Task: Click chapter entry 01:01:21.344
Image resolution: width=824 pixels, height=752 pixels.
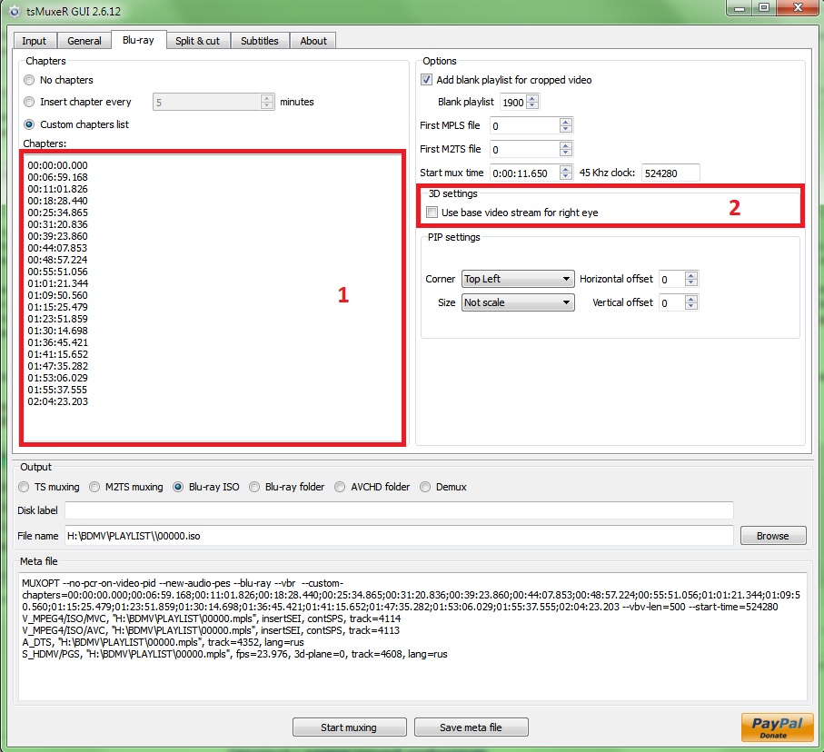Action: (x=58, y=283)
